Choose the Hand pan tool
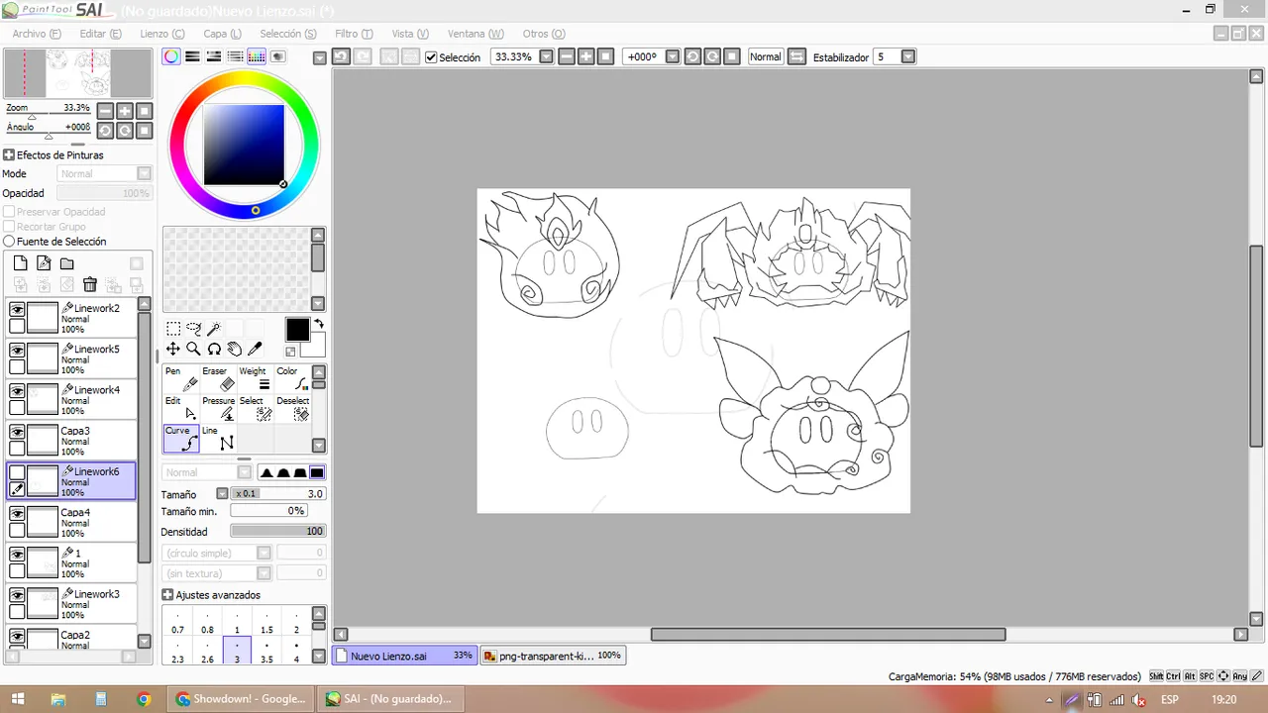The height and width of the screenshot is (713, 1268). coord(235,349)
